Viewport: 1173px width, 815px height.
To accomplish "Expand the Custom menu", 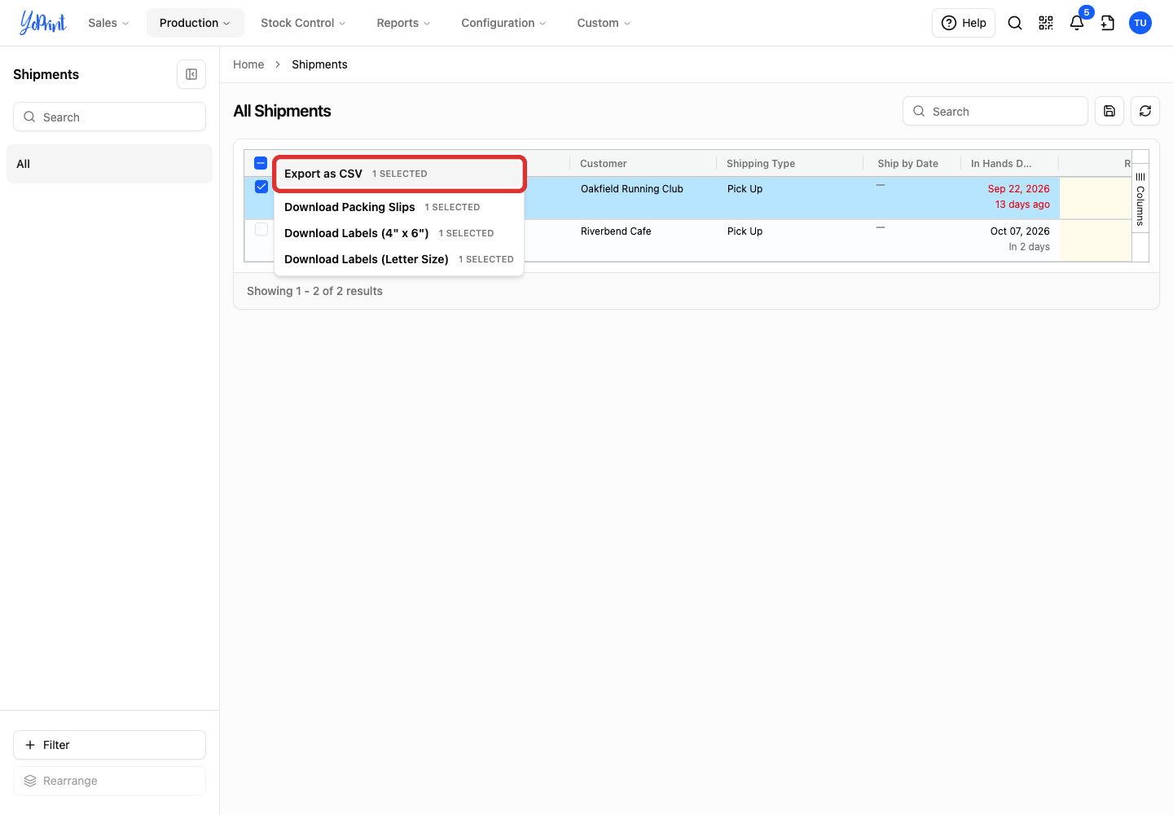I will 604,23.
